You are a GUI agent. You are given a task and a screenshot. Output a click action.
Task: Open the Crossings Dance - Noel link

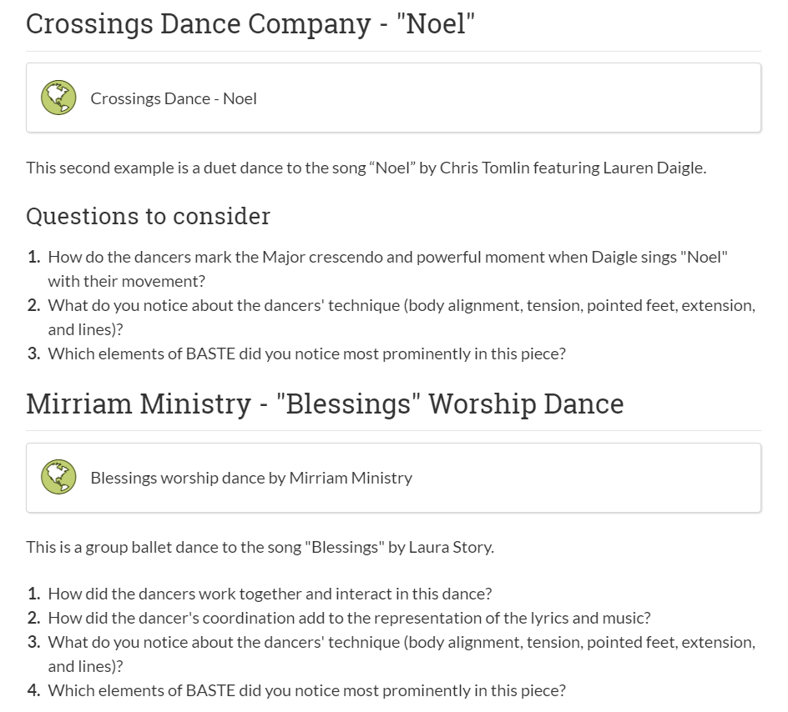click(x=174, y=98)
